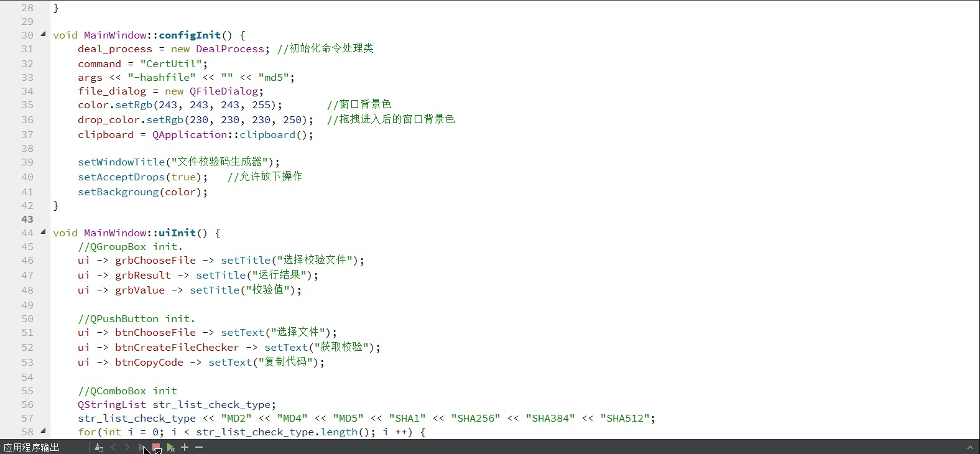The image size is (980, 454).
Task: Stop the running application red button
Action: click(x=156, y=447)
